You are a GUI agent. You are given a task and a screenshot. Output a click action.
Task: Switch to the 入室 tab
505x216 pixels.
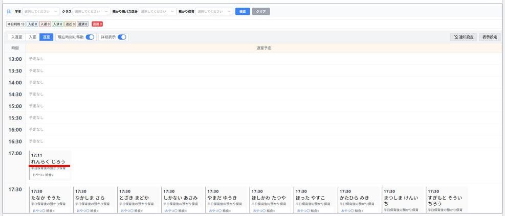point(32,37)
